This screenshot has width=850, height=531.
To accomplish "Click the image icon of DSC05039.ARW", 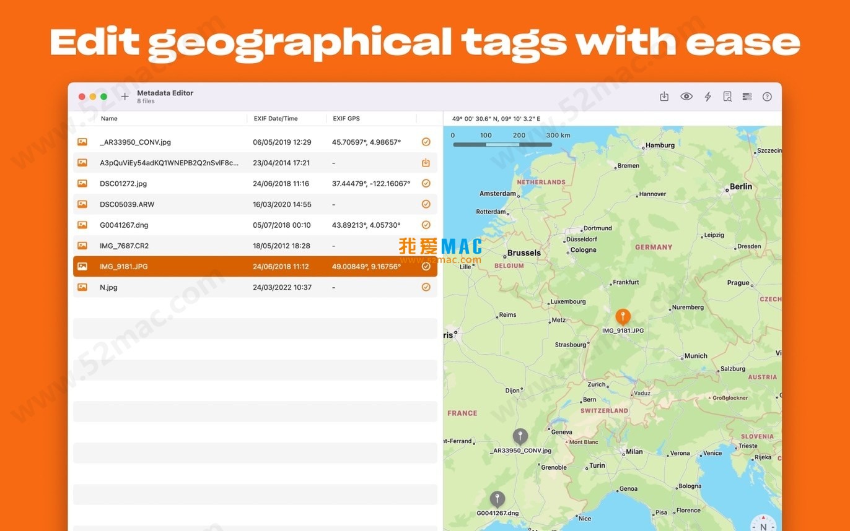I will (x=82, y=204).
